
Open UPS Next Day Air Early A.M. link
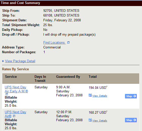tap(16, 89)
